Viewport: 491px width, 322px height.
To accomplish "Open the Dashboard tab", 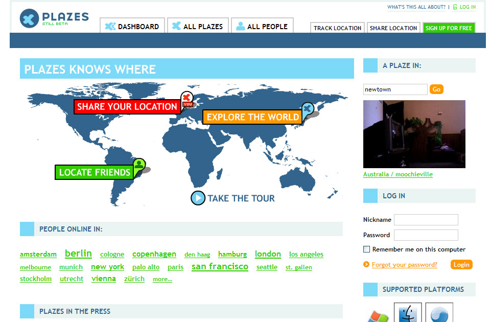I will [132, 26].
